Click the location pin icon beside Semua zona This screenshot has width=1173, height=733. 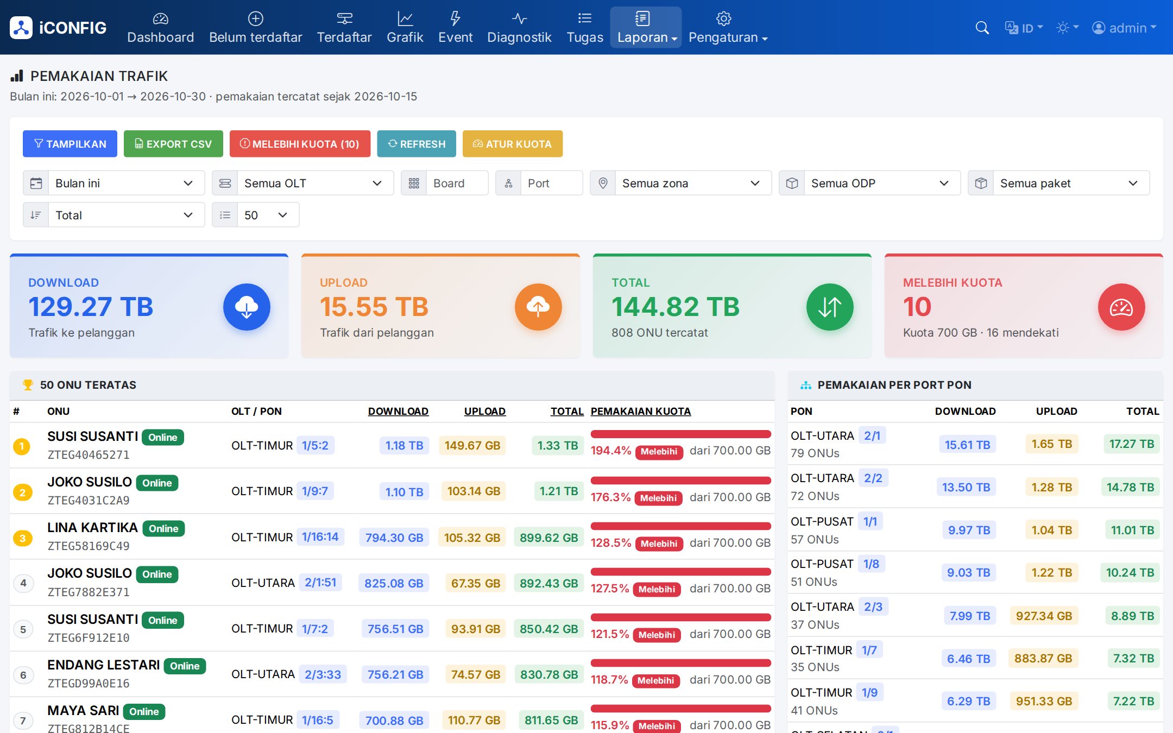(603, 183)
